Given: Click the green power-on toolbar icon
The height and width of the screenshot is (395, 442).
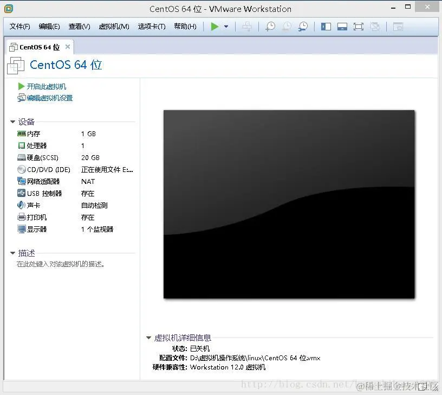Looking at the screenshot, I should pos(214,26).
